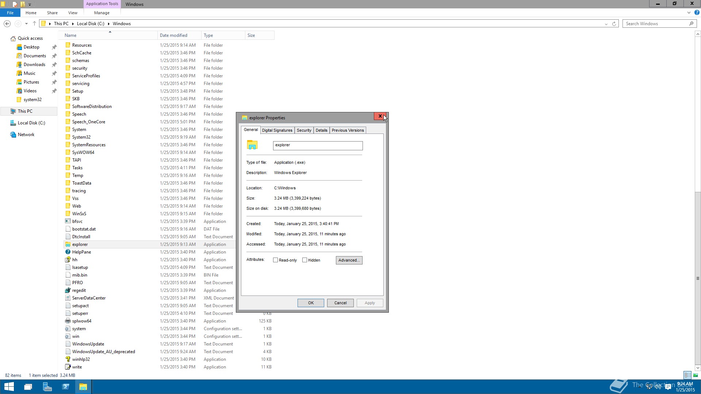Switch to the Security tab
Screen dimensions: 701x394
point(304,130)
